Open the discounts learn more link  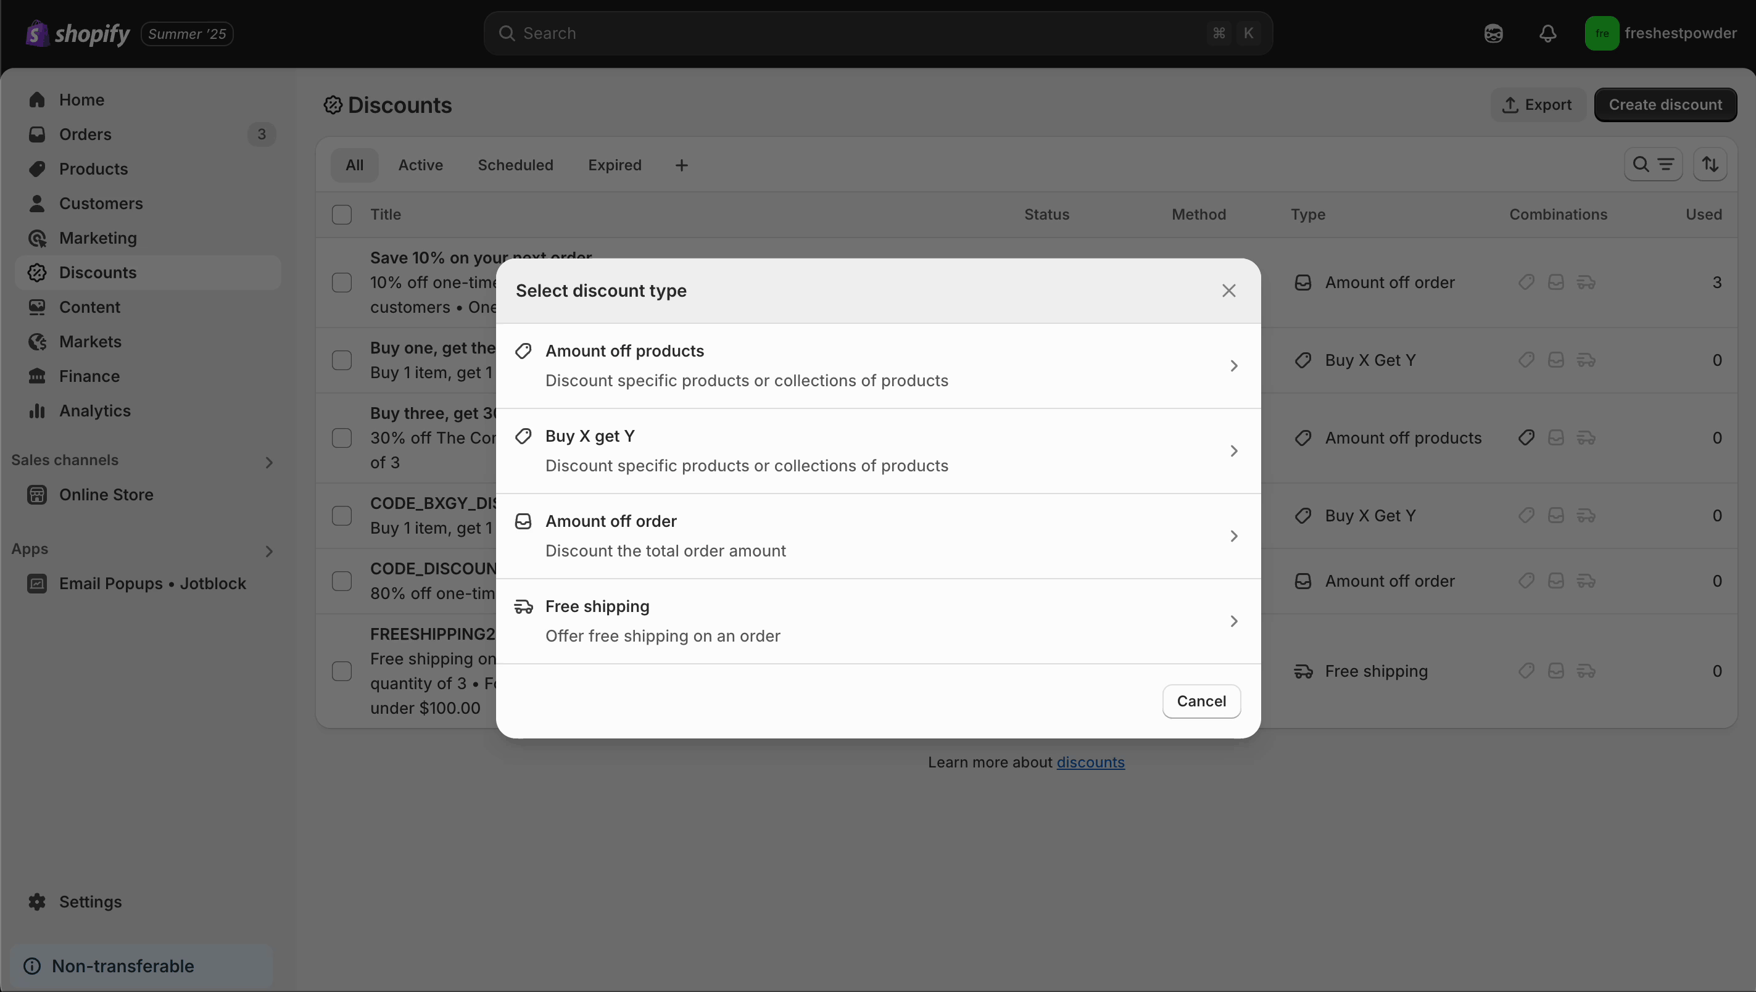click(1091, 763)
